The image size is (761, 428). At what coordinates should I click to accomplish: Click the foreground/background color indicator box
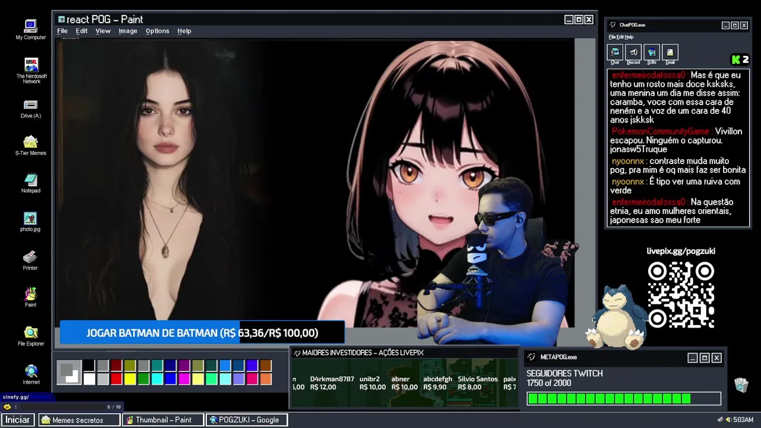[69, 373]
